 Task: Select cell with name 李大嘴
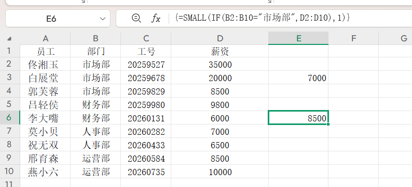[x=45, y=118]
